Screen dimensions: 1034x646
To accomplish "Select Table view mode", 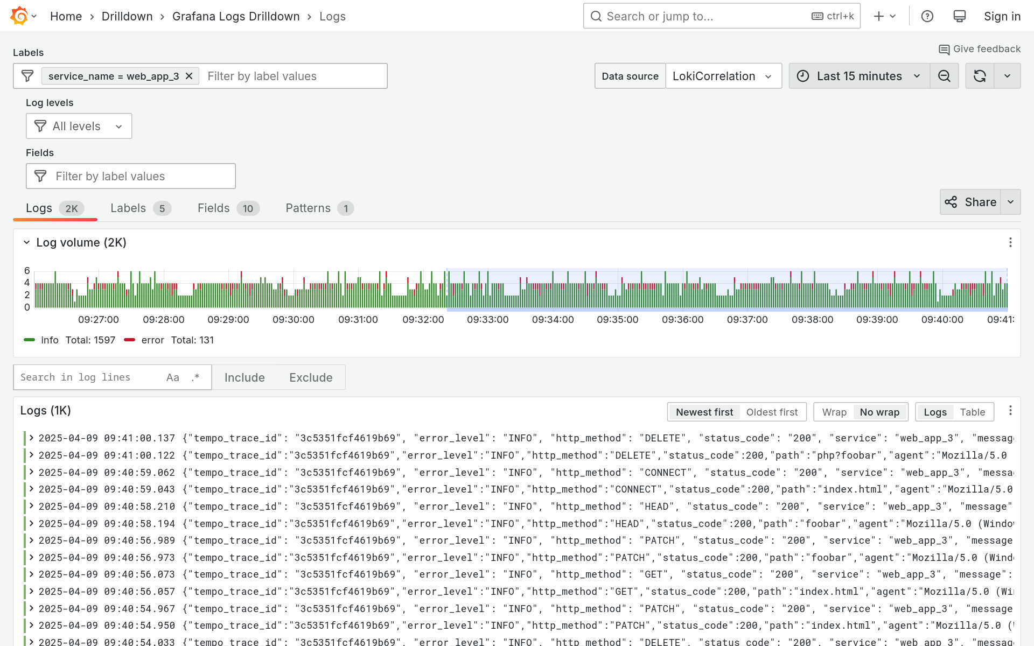I will [x=972, y=412].
